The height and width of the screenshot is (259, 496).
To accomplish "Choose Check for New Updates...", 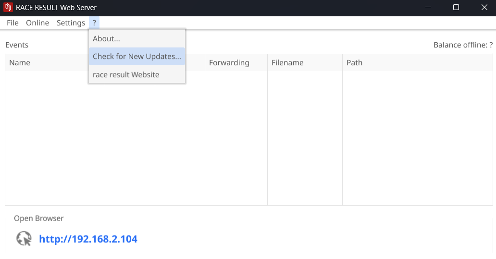I will 136,56.
